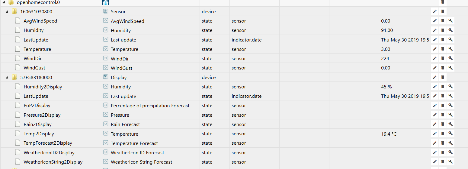Open wrench settings for Pressure2Display
This screenshot has width=468, height=169.
(x=450, y=115)
